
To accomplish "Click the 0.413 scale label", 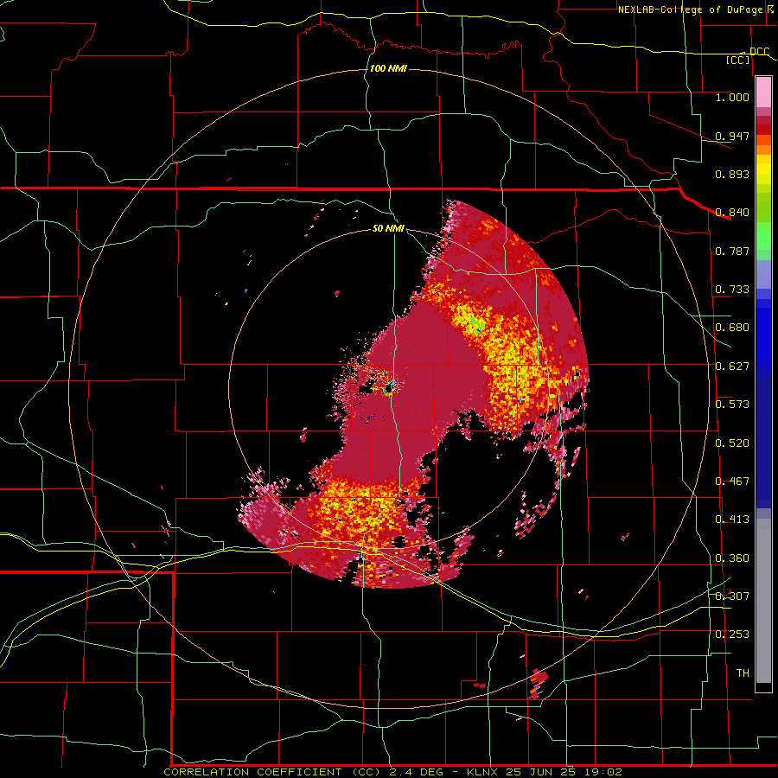I will [x=732, y=520].
